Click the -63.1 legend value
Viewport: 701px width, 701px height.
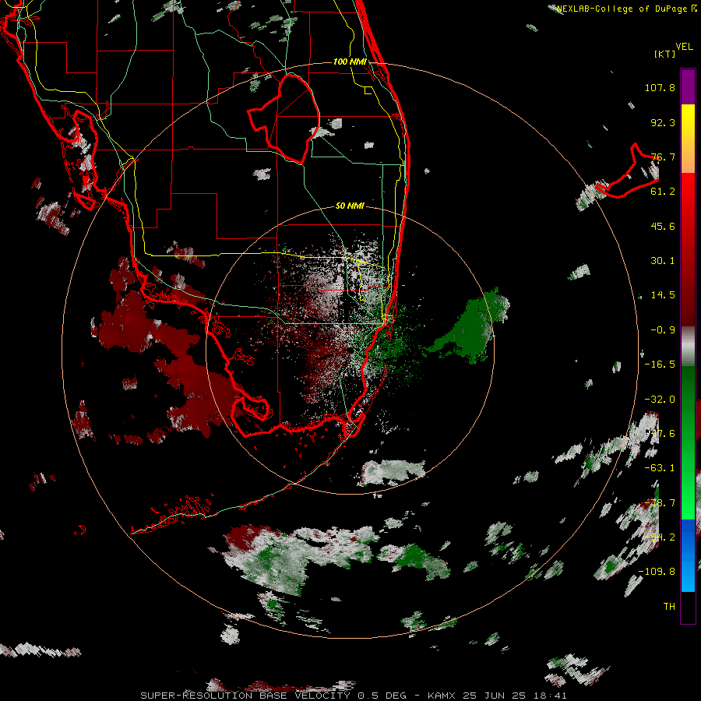tap(660, 468)
